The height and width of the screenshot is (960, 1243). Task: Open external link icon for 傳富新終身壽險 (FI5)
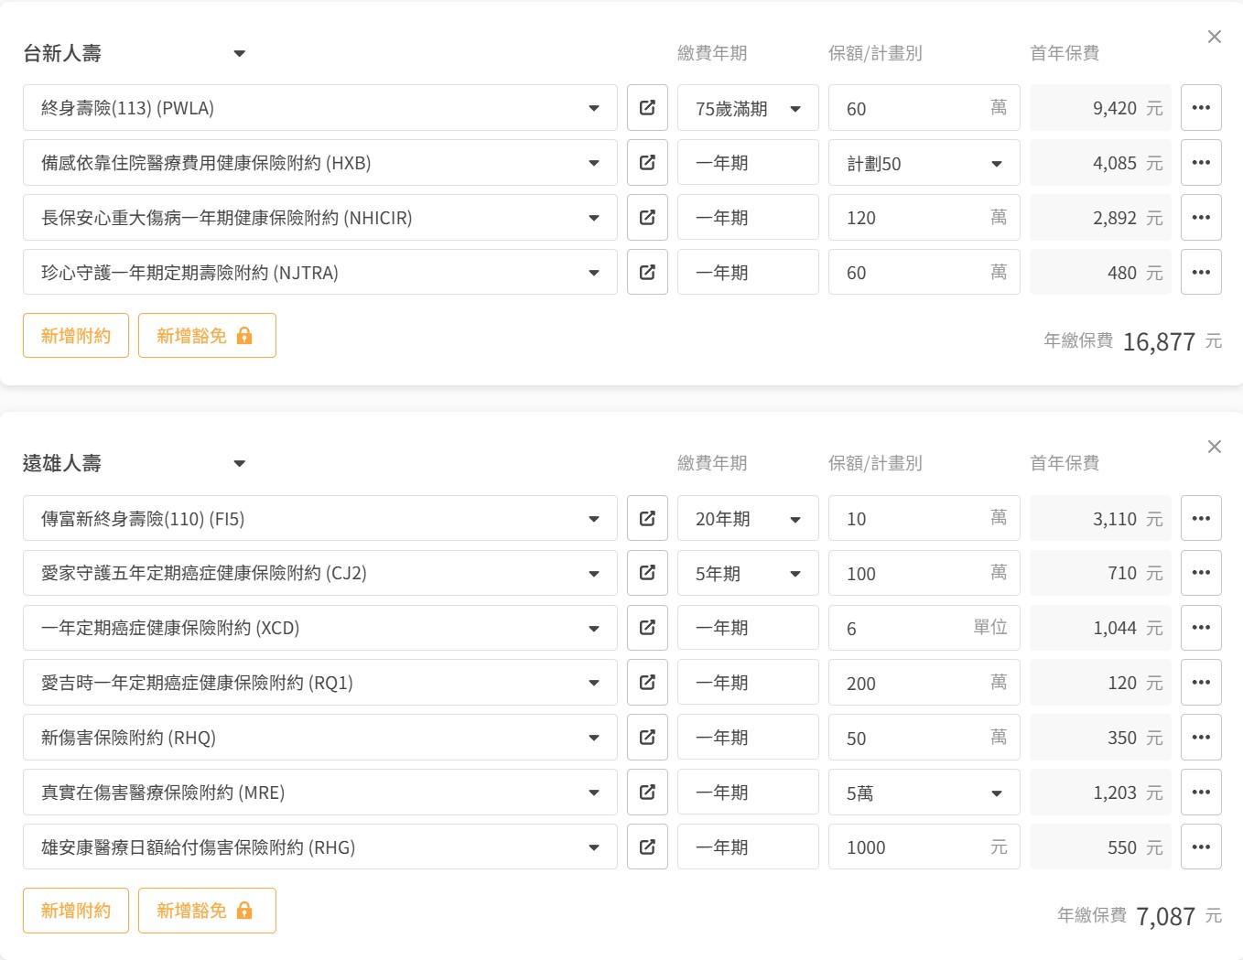(647, 519)
